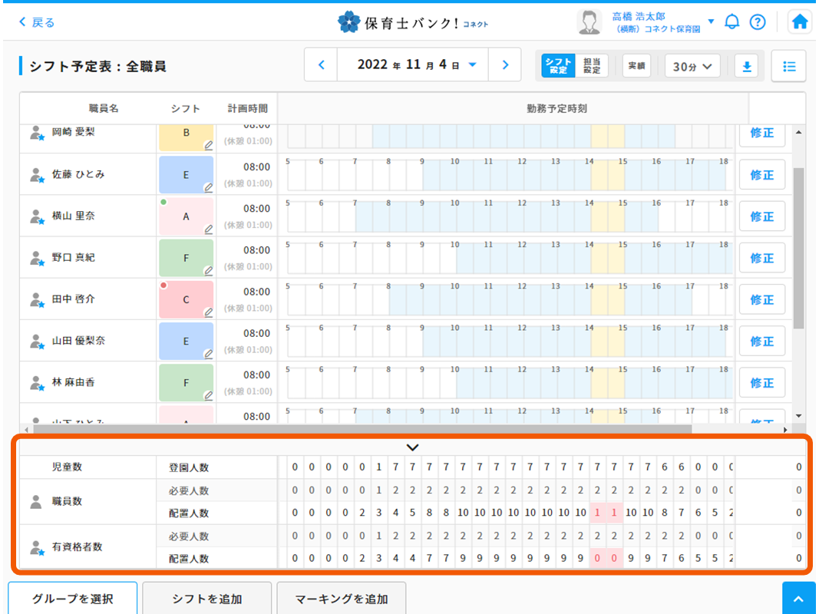Open the help question mark icon
The width and height of the screenshot is (819, 614).
click(758, 21)
